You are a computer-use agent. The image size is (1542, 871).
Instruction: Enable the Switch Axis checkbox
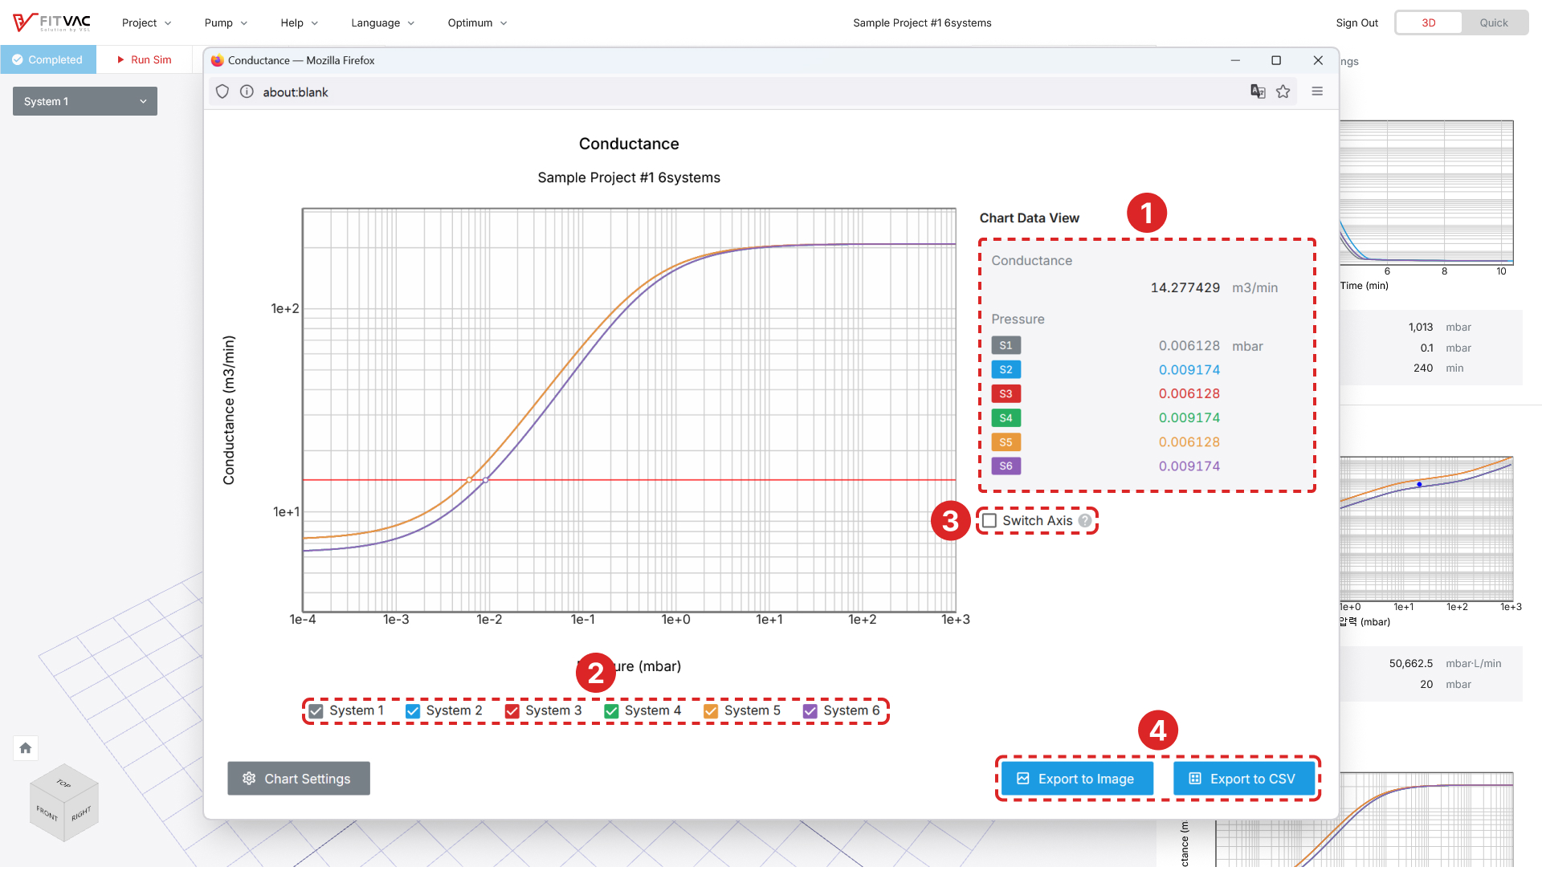point(990,521)
